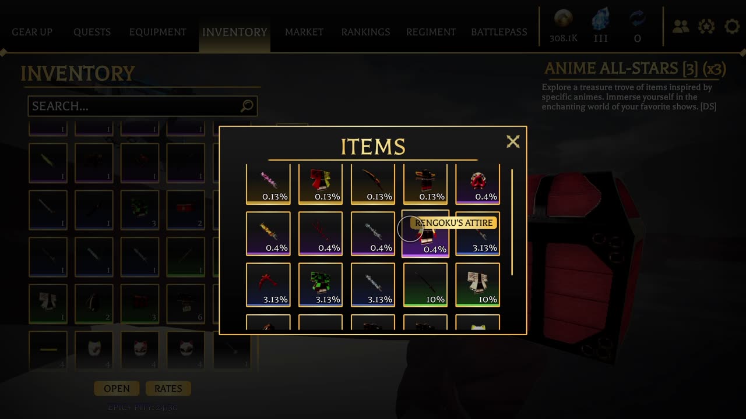Image resolution: width=746 pixels, height=419 pixels.
Task: Click the blue refresh arrows icon
Action: [638, 19]
